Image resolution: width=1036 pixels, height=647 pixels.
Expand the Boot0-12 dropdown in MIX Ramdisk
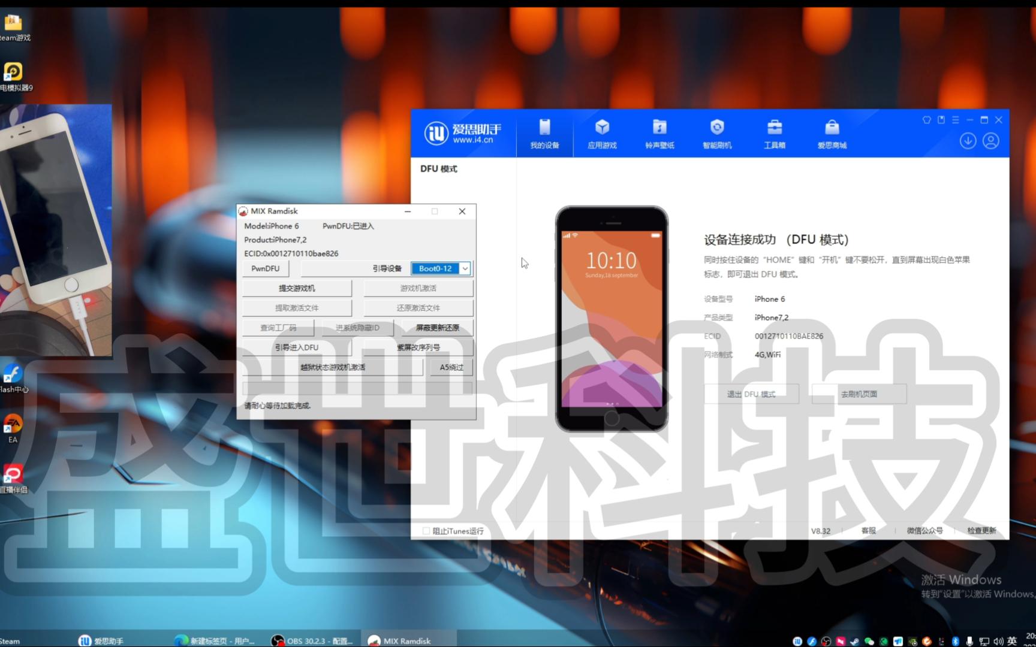click(x=465, y=268)
